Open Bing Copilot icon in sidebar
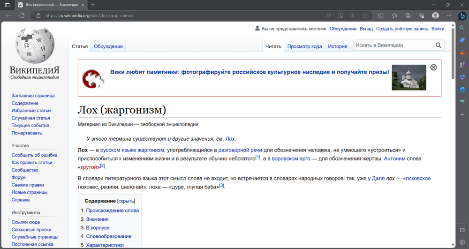The image size is (469, 249). coord(462,15)
